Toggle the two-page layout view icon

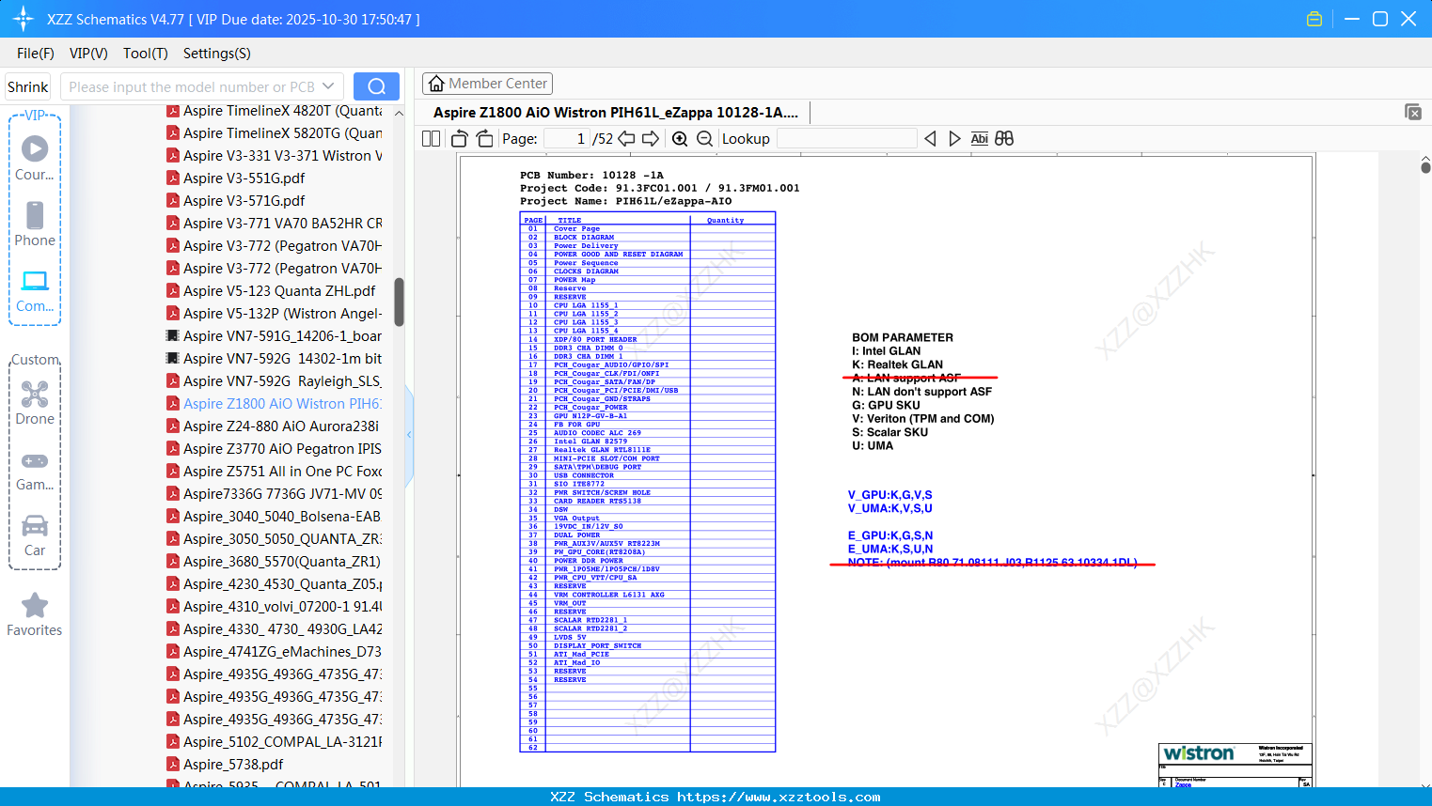pyautogui.click(x=432, y=139)
